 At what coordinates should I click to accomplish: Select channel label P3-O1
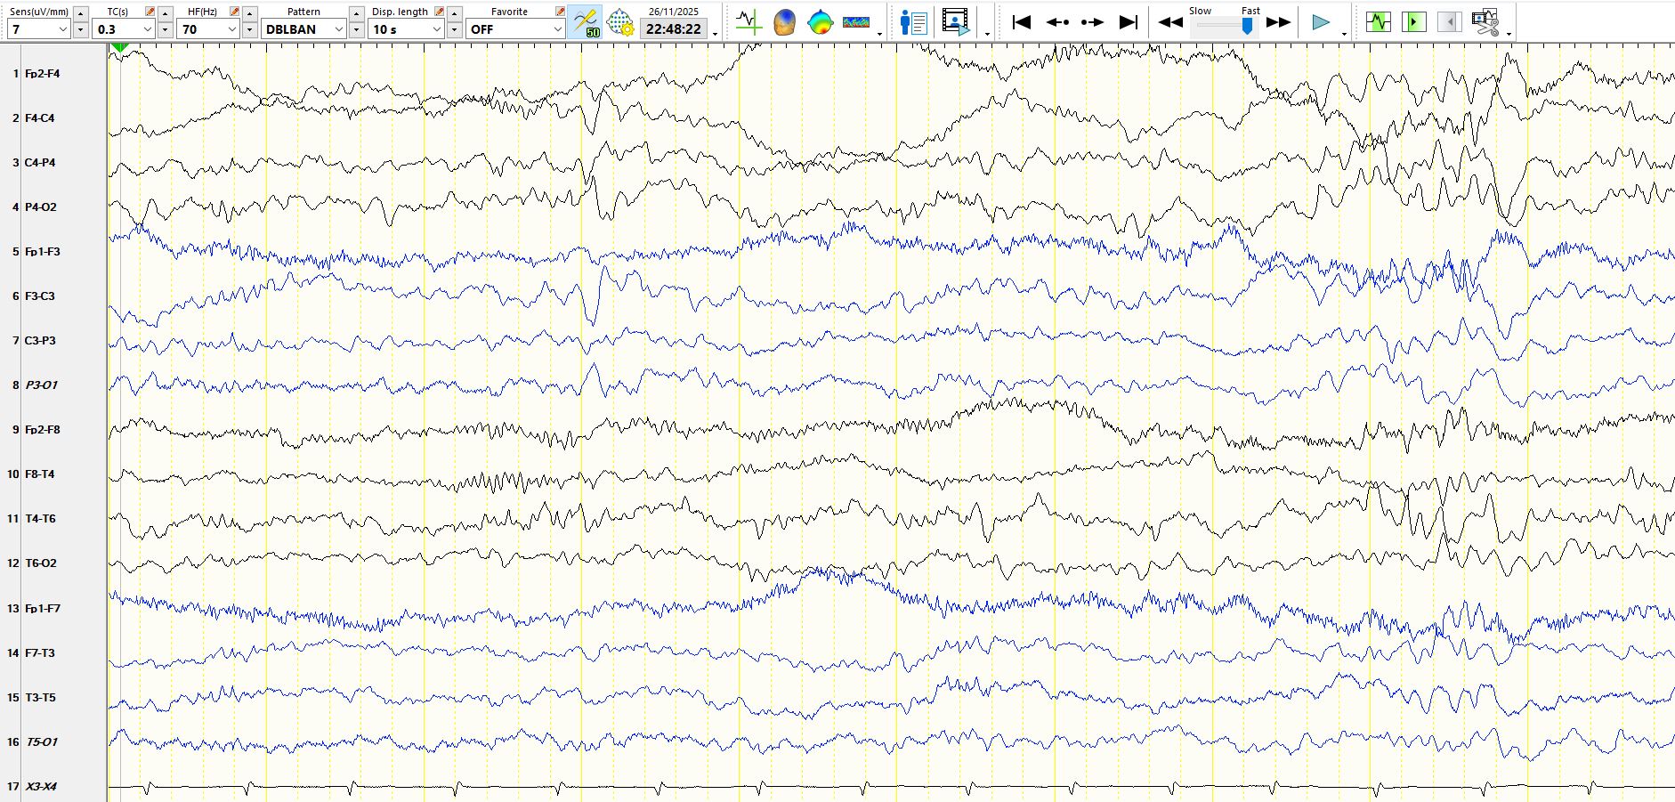(42, 385)
